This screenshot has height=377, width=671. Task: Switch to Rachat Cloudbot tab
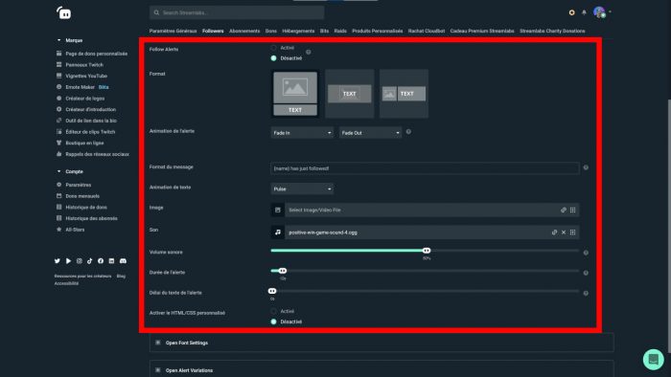pos(427,32)
